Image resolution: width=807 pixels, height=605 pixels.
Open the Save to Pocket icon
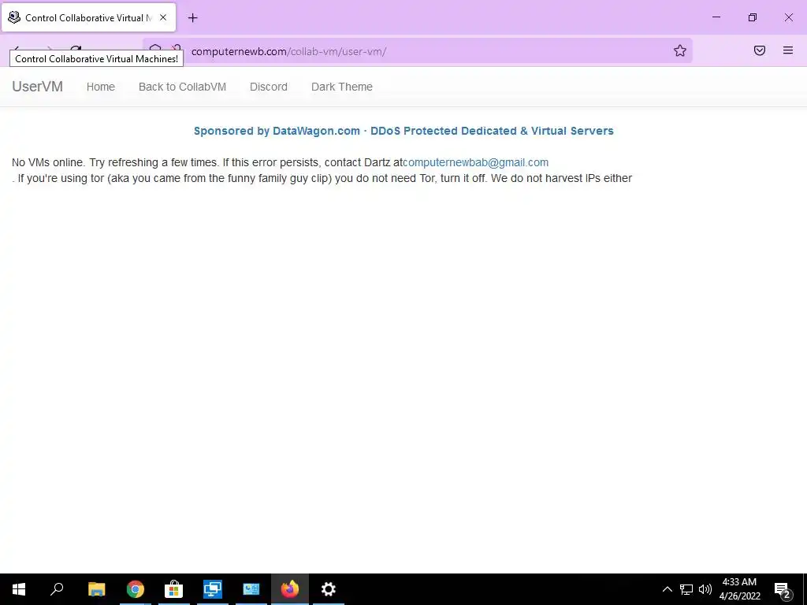point(760,50)
